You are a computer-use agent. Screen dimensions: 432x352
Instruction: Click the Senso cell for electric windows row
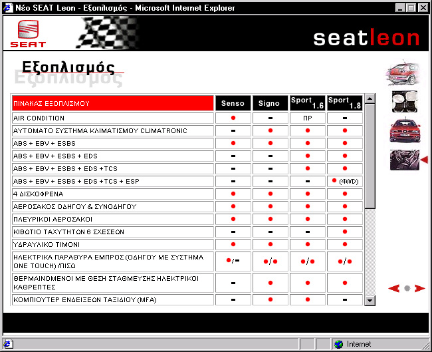(233, 262)
